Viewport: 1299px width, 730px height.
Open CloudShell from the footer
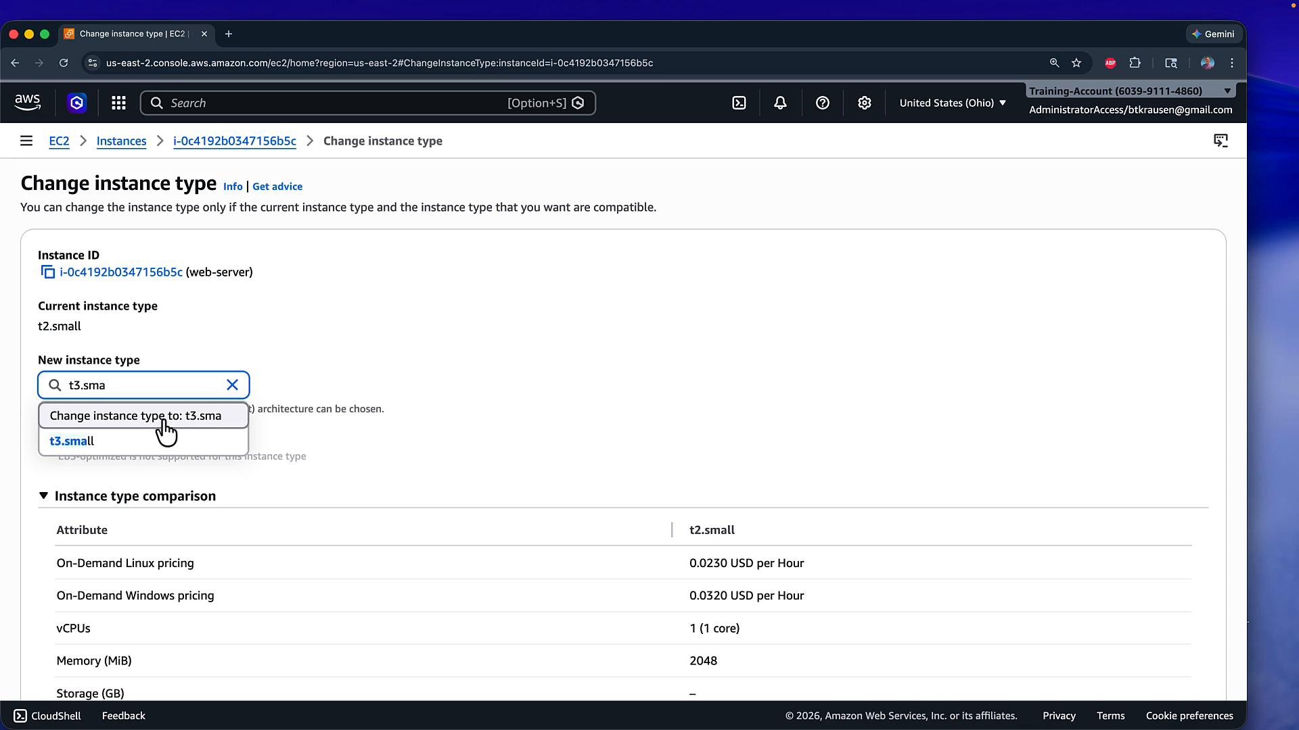click(47, 716)
